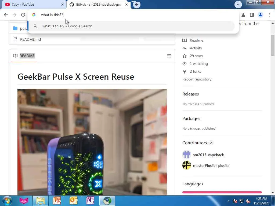Jump to the Readme sidebar link
The height and width of the screenshot is (206, 275).
[x=196, y=40]
